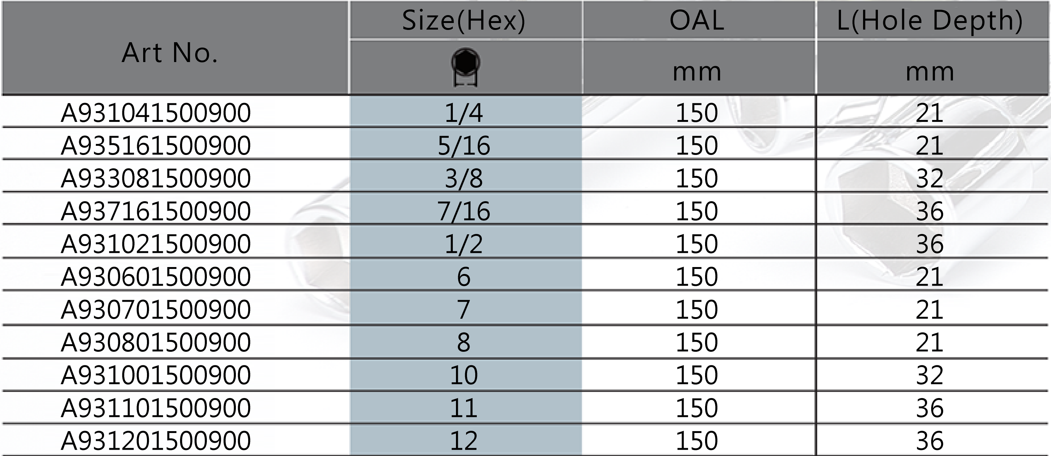
Task: Select article number A937161500900
Action: tap(156, 211)
